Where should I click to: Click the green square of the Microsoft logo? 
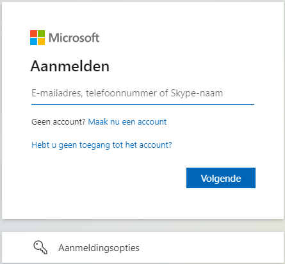(x=42, y=34)
